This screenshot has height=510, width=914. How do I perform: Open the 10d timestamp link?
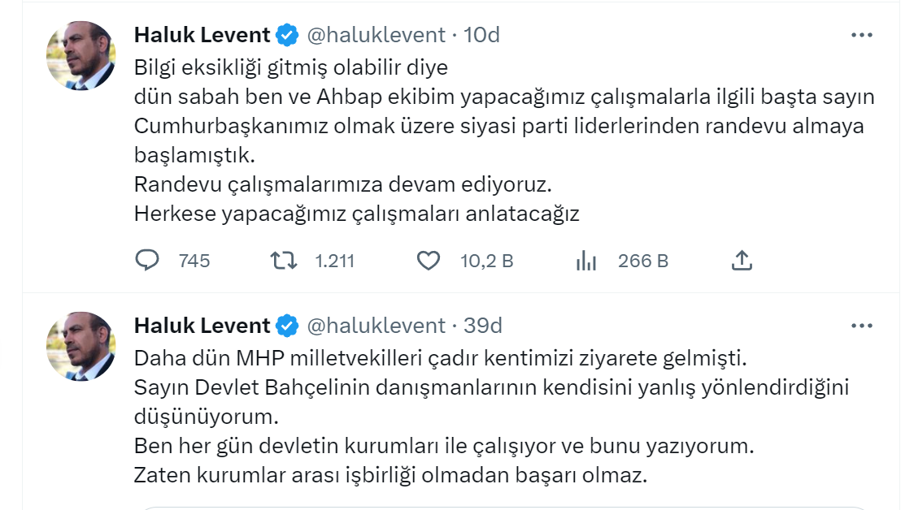(481, 35)
